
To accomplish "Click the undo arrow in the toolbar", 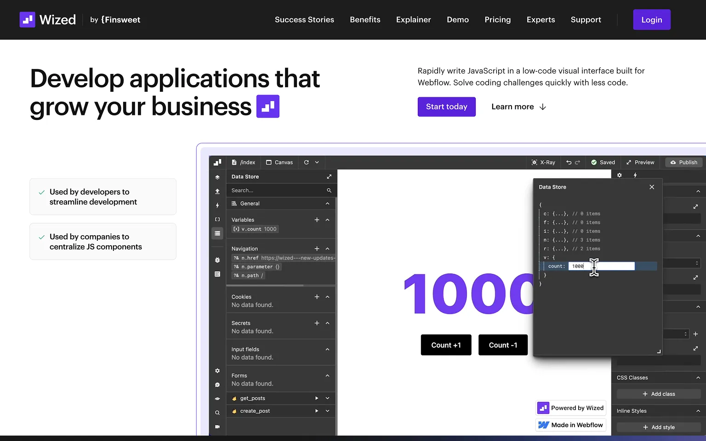I will click(569, 162).
